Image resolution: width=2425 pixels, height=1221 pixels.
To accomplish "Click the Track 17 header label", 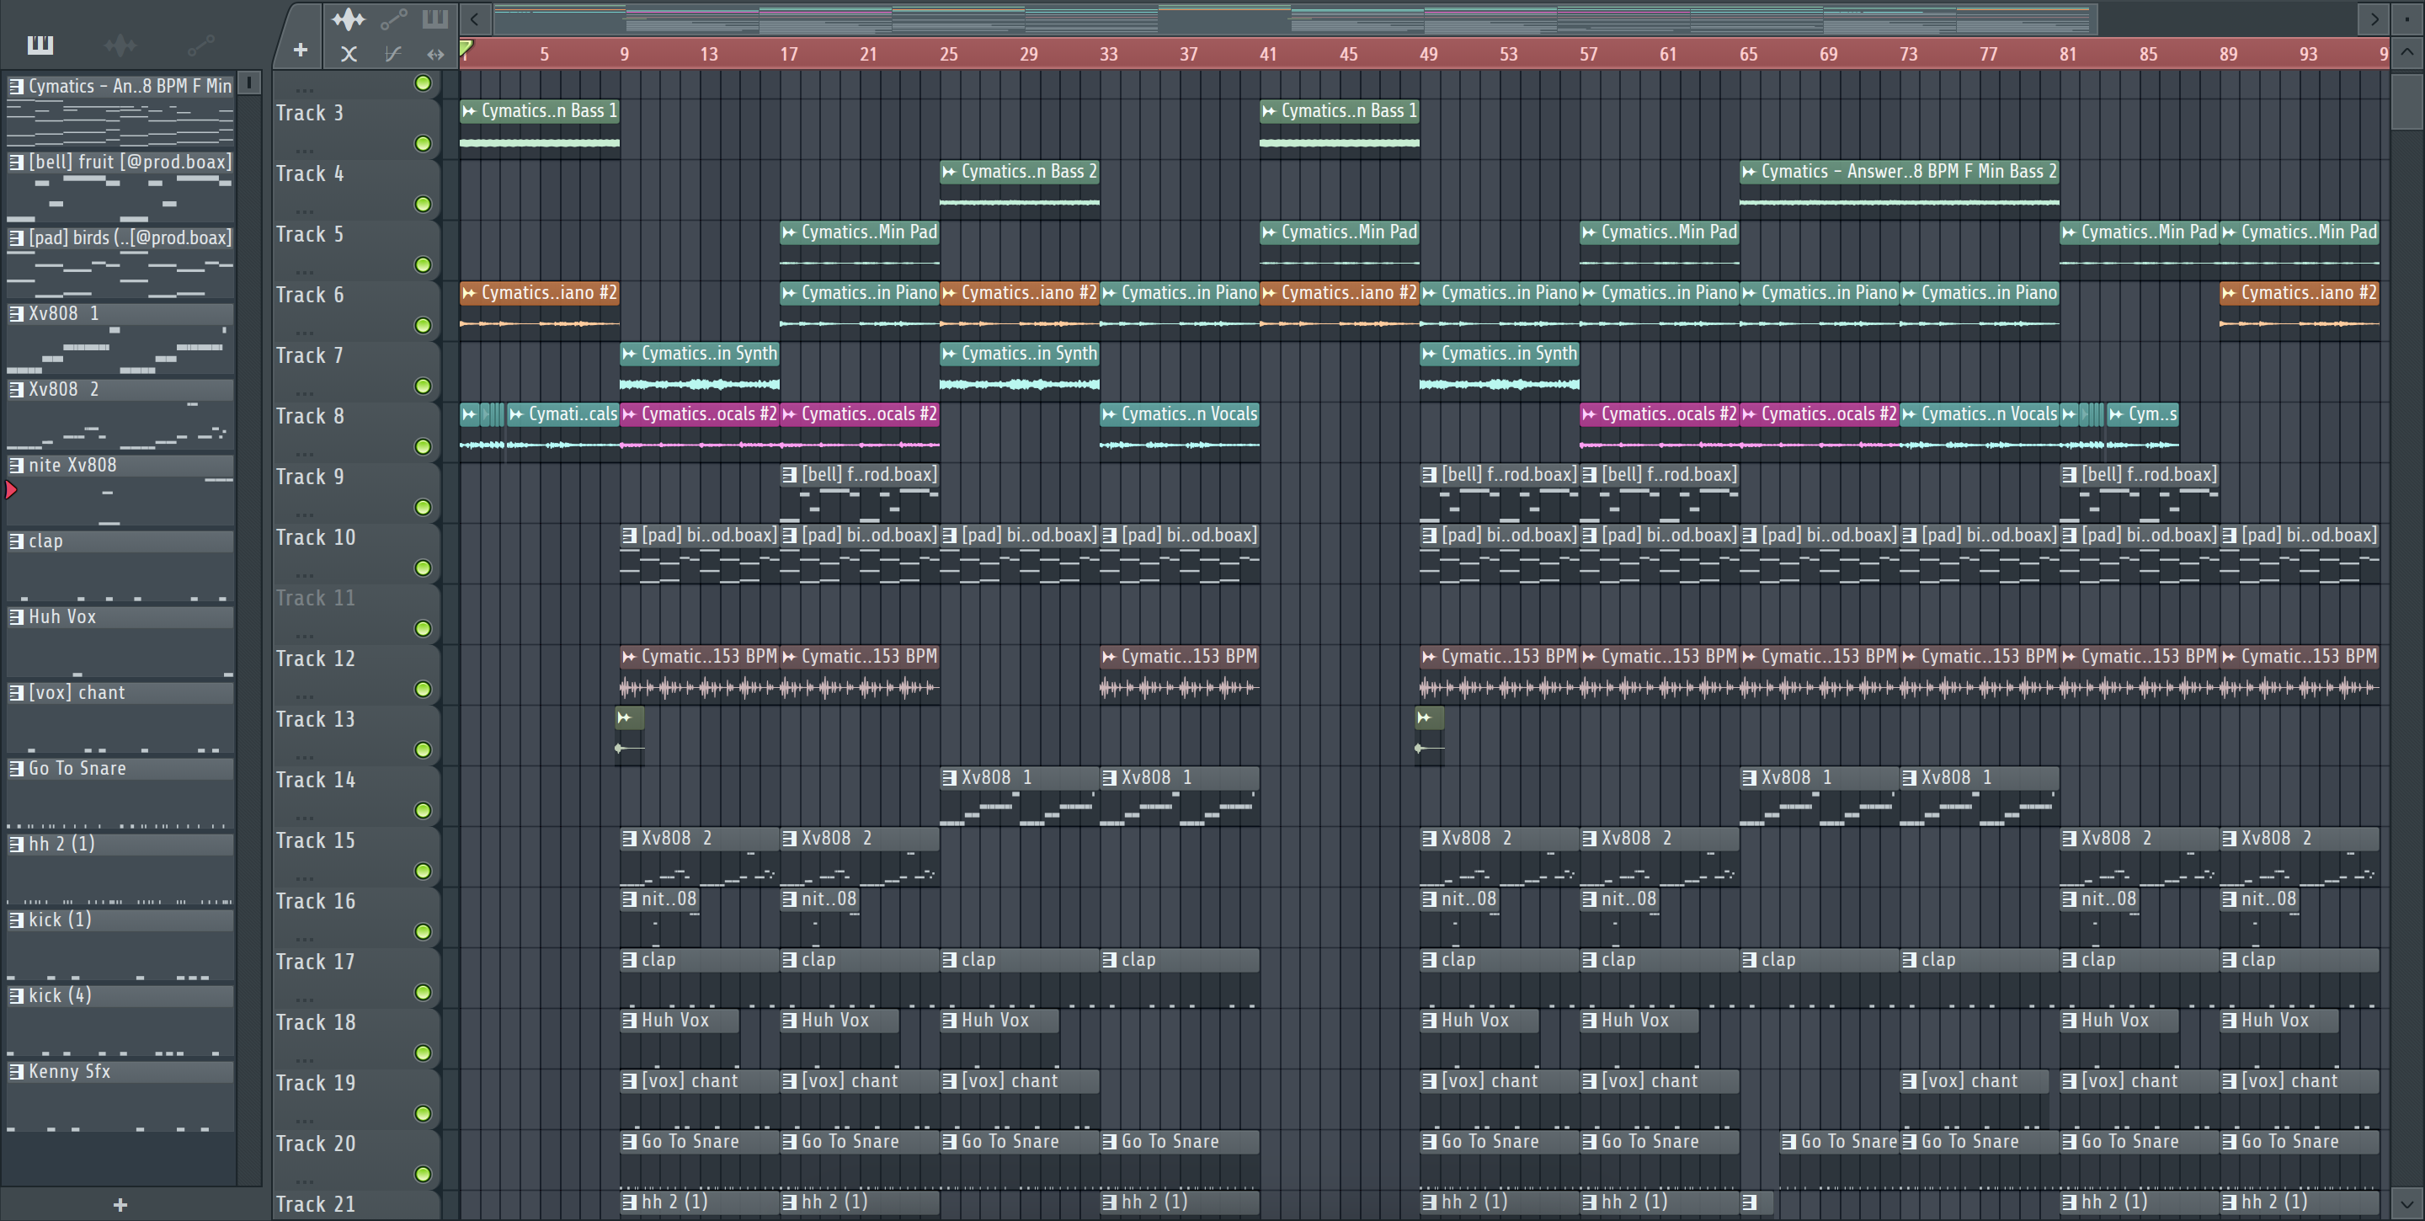I will point(316,961).
